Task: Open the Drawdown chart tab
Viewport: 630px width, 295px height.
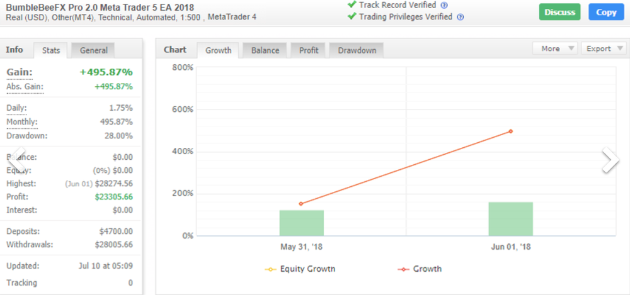Action: [356, 50]
